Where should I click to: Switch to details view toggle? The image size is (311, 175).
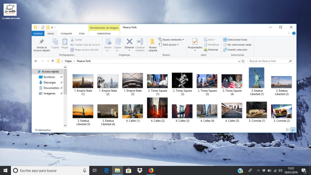(288, 130)
